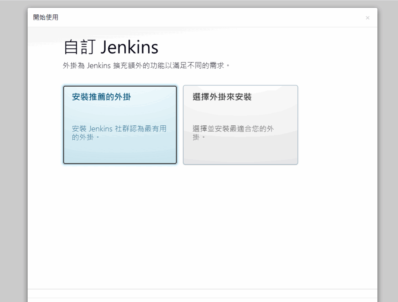Click the gray backdrop right of the dialog
The width and height of the screenshot is (398, 302).
click(388, 155)
